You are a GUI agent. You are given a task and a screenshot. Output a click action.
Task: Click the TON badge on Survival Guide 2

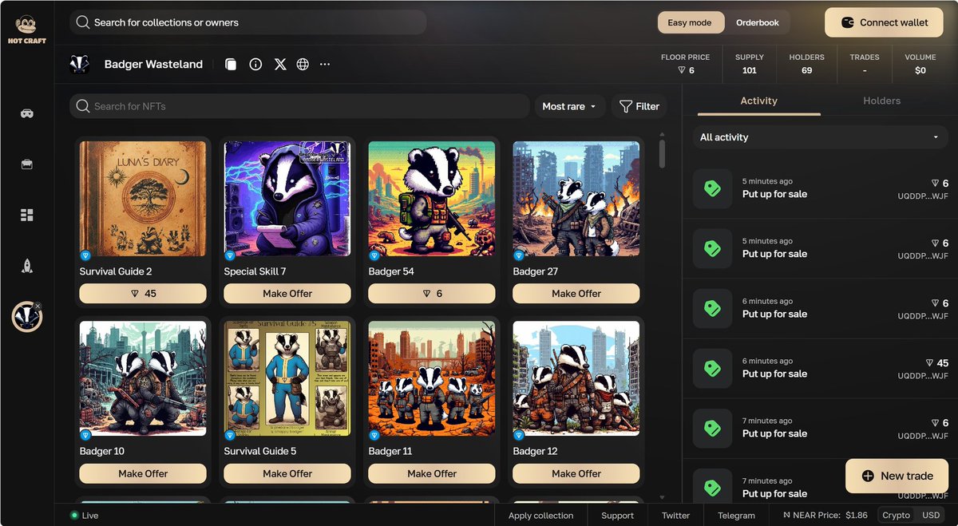(x=85, y=255)
